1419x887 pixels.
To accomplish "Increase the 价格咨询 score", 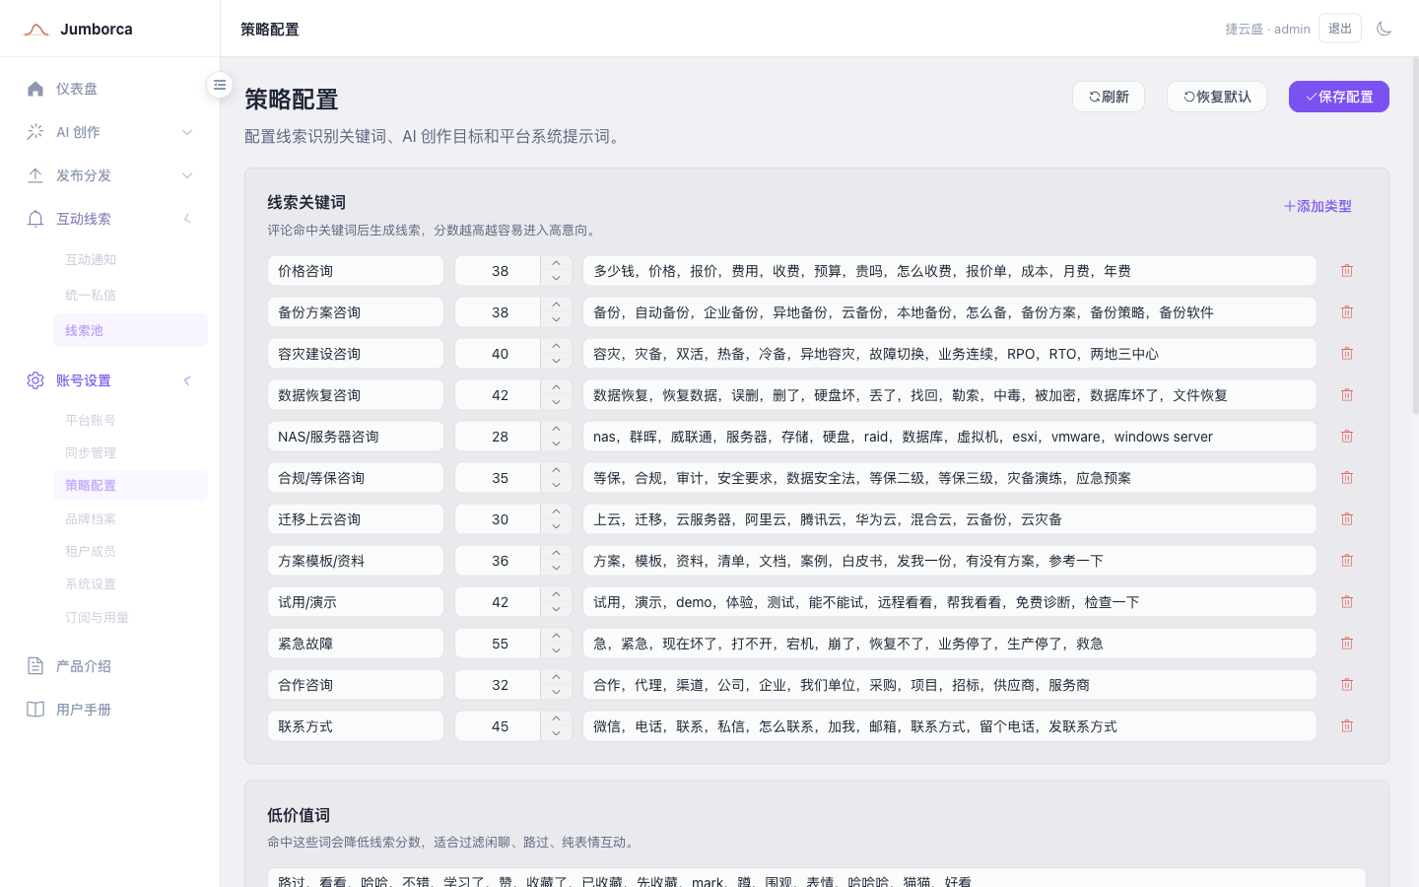I will [x=556, y=263].
